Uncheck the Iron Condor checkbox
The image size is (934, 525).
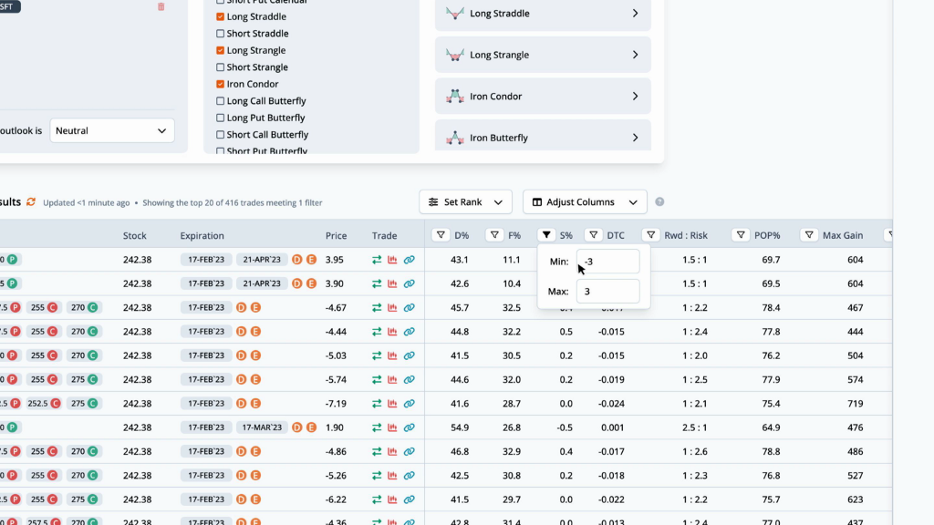pos(221,84)
